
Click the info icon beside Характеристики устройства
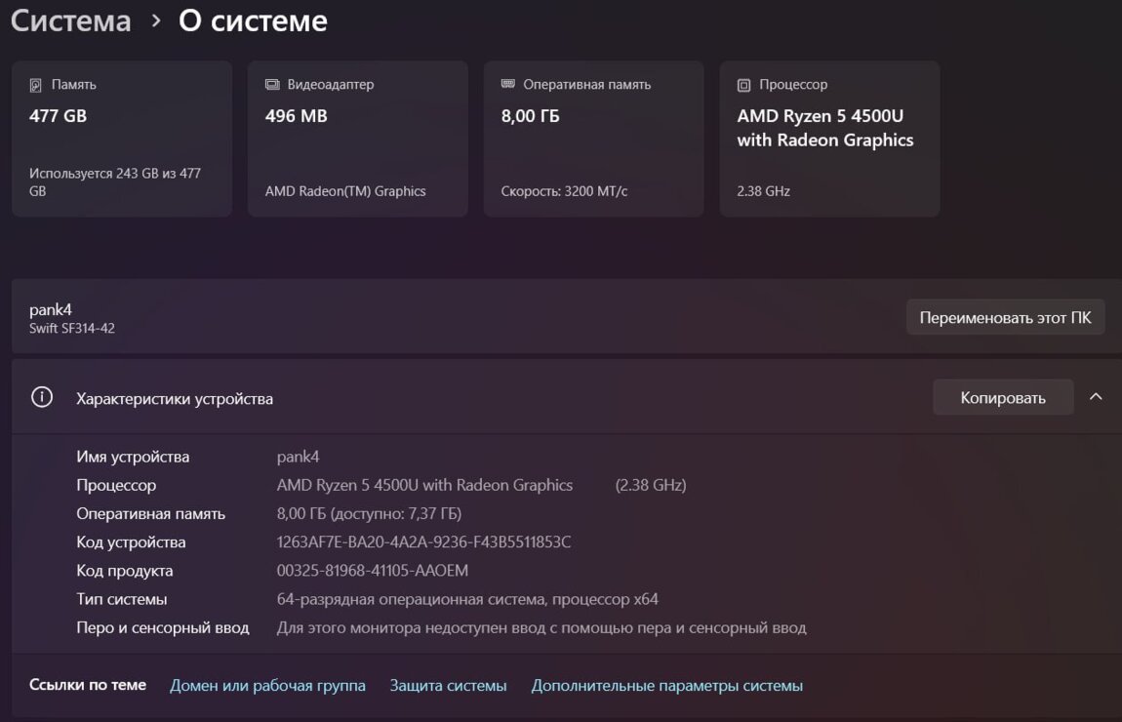[x=42, y=398]
